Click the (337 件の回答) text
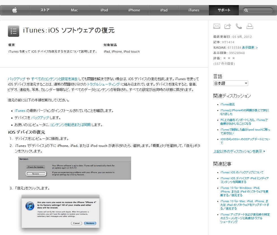Image resolution: width=277 pixels, height=235 pixels. point(224,63)
